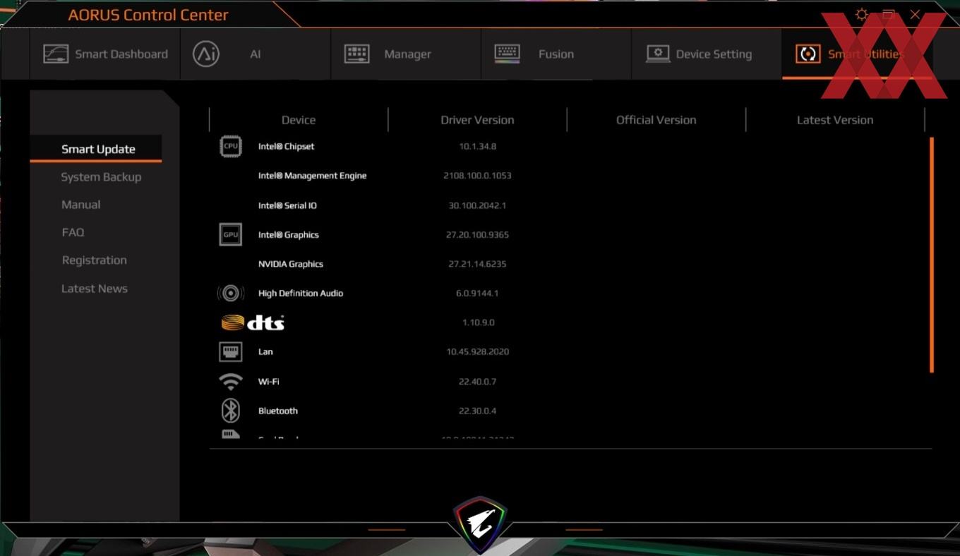Click the Manager keyboard icon

[356, 54]
